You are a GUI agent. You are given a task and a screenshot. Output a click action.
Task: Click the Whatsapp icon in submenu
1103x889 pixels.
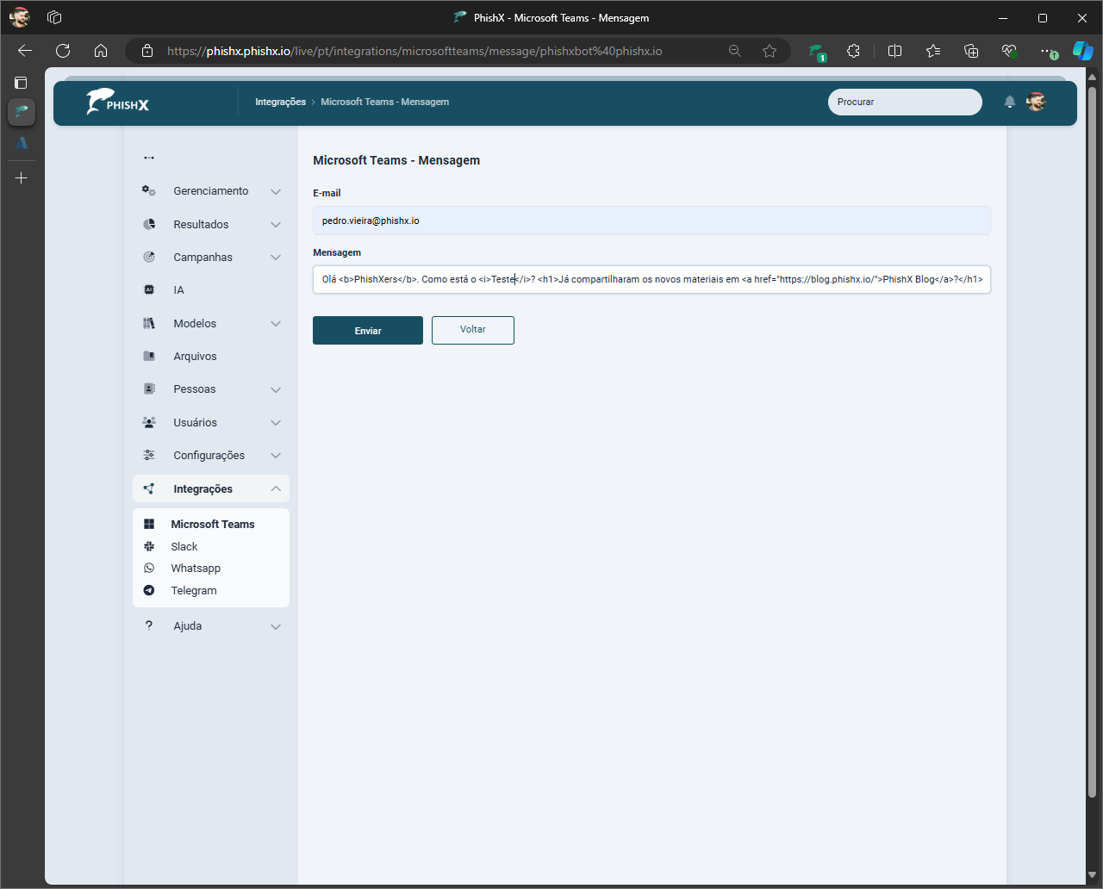pyautogui.click(x=149, y=569)
